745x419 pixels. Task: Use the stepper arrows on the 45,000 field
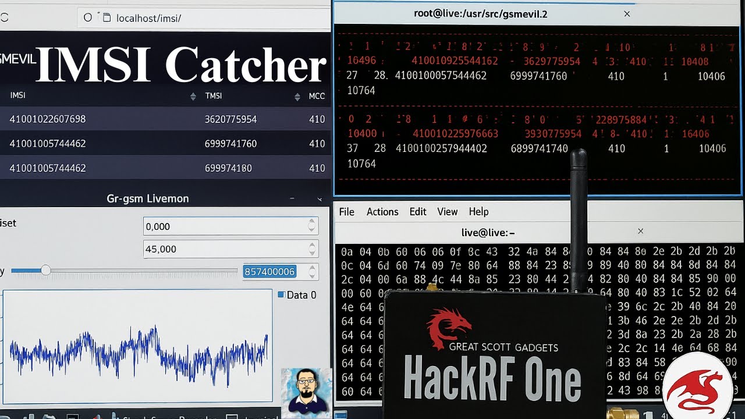click(312, 249)
